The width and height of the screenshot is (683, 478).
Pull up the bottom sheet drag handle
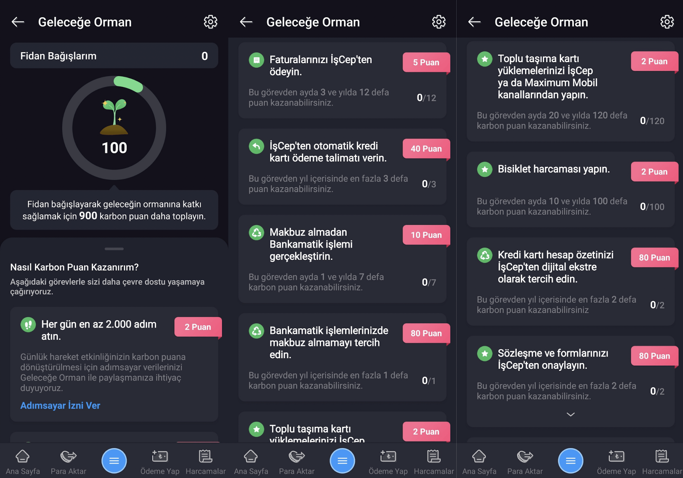coord(114,249)
